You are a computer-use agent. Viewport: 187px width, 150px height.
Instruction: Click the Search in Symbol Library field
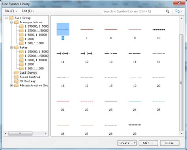click(x=133, y=11)
